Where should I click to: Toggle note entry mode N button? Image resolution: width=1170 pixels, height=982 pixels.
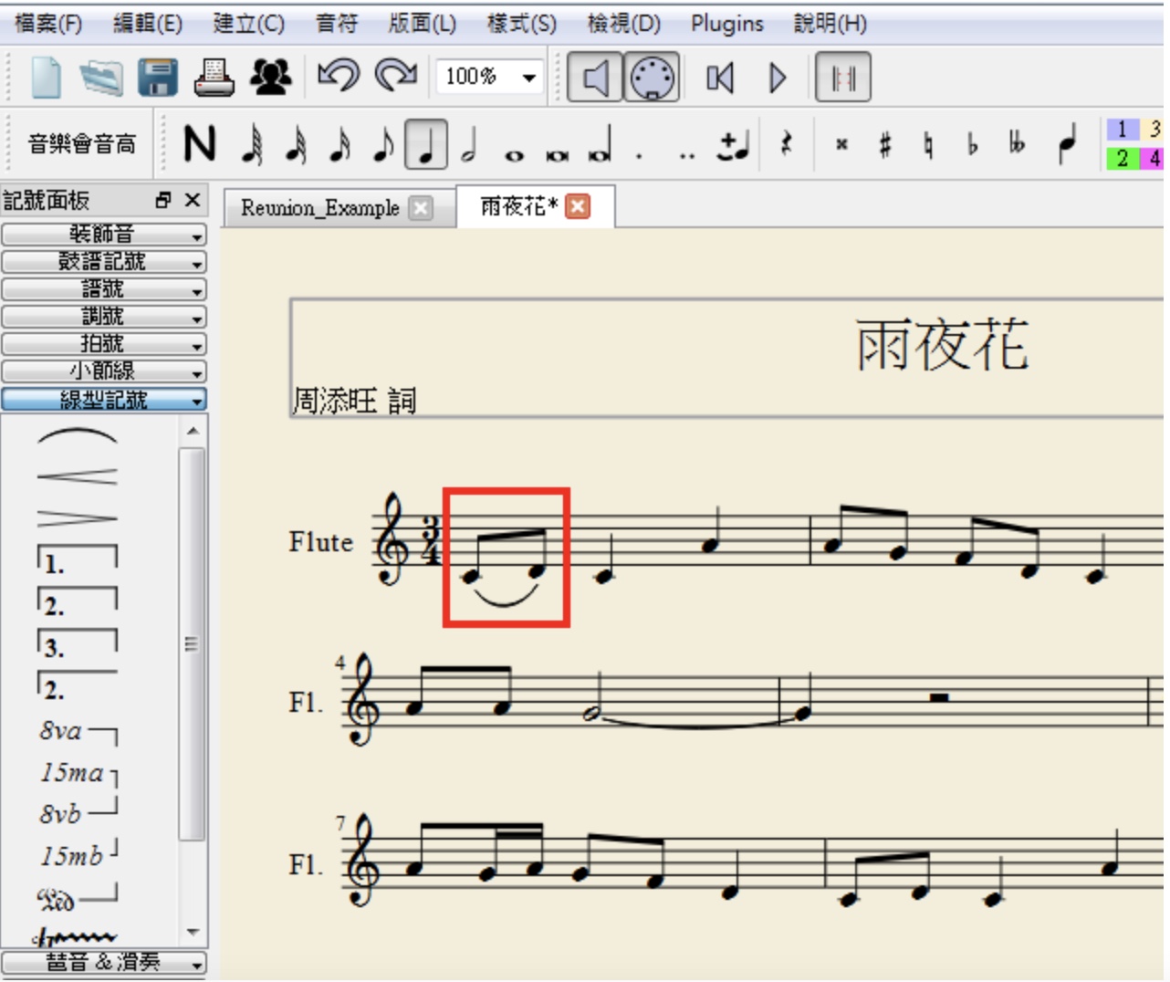[x=200, y=144]
